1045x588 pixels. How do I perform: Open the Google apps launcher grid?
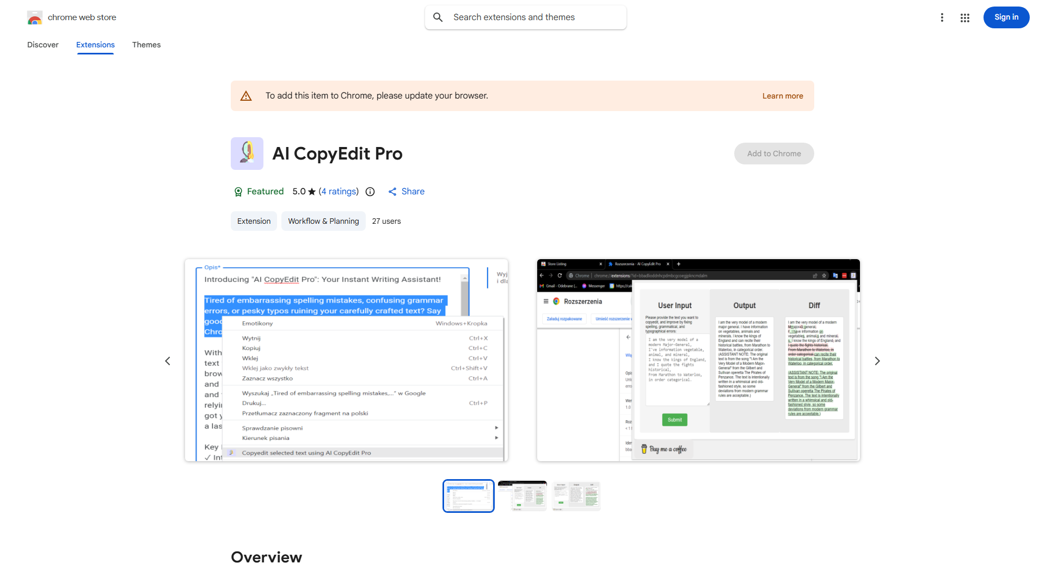point(965,17)
